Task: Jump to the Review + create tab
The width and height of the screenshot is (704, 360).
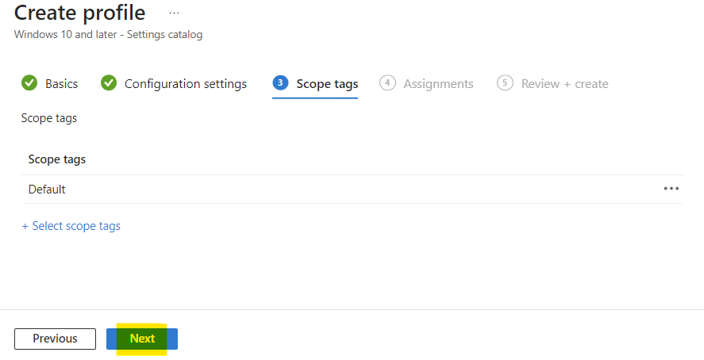Action: 565,84
